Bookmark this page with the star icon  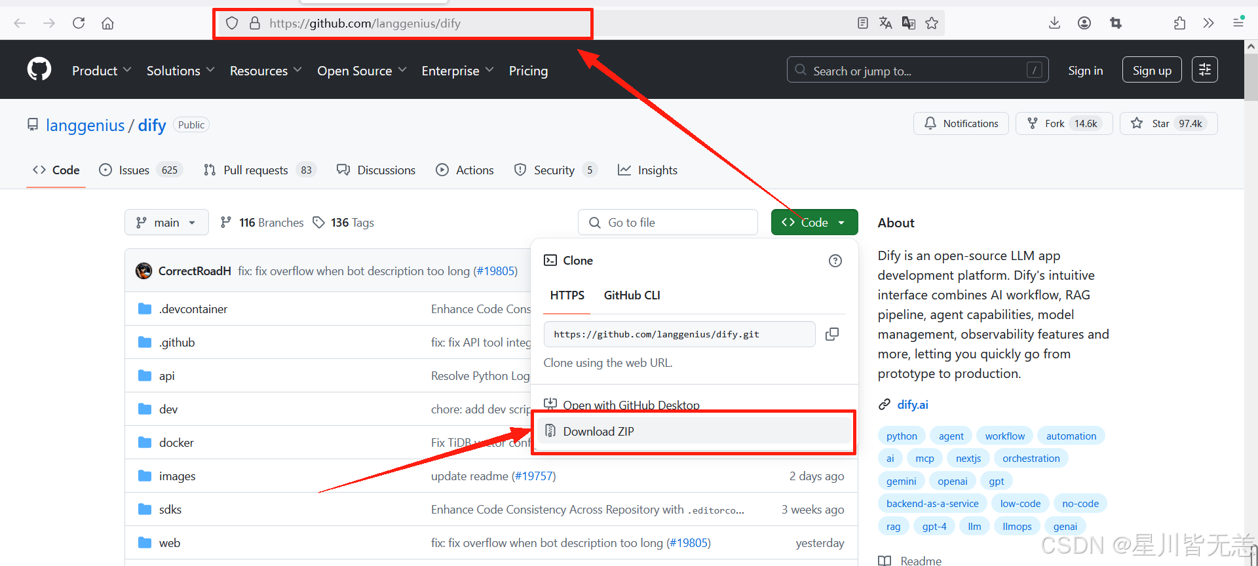[932, 23]
